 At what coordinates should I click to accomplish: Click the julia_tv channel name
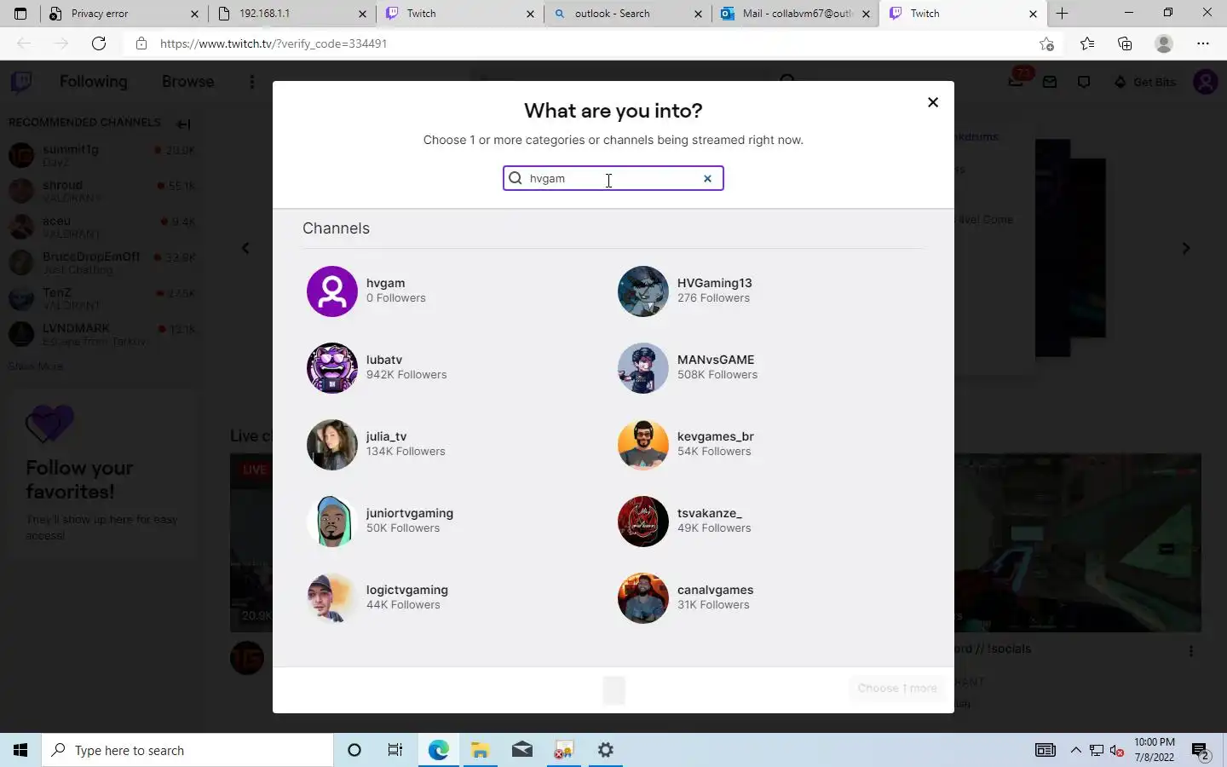tap(386, 436)
